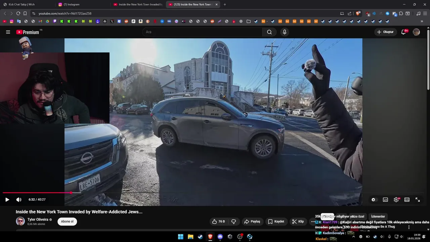
Task: Click the Oluştur create button
Action: 385,32
